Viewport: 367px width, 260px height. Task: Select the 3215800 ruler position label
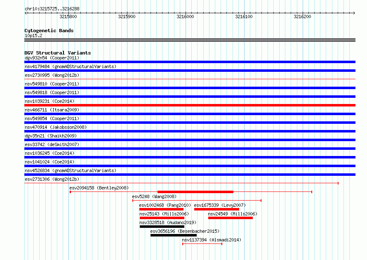pyautogui.click(x=68, y=17)
